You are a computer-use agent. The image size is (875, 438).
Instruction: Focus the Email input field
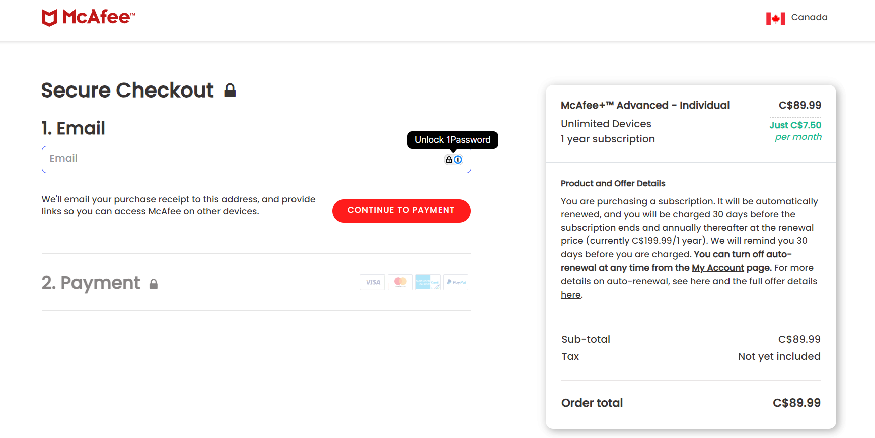[242, 159]
